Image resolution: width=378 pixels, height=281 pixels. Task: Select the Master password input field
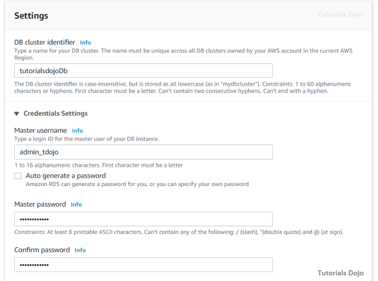[x=143, y=219]
